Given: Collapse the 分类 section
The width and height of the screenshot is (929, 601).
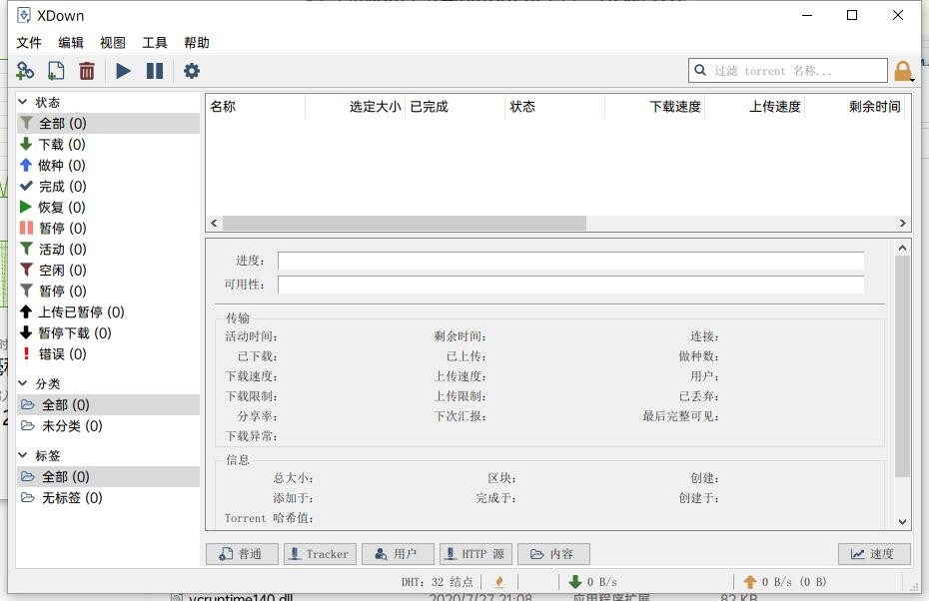Looking at the screenshot, I should coord(24,383).
